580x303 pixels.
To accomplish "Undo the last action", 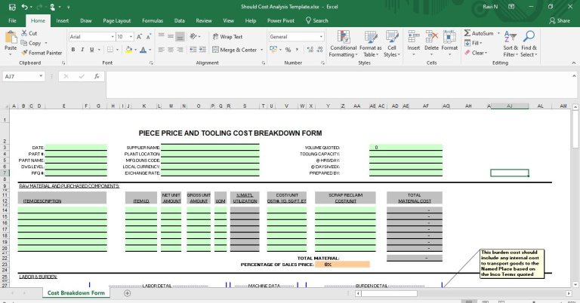I will [x=24, y=7].
